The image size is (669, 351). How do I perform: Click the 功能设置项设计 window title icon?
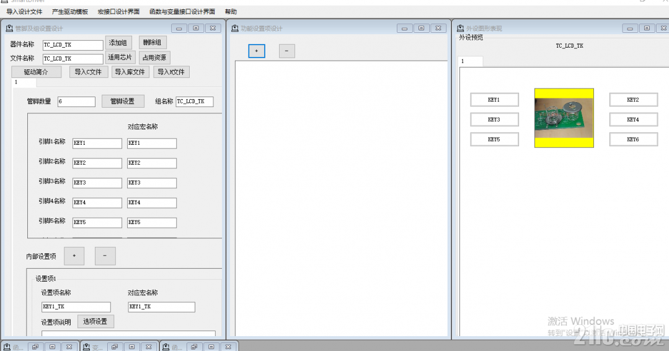(234, 28)
